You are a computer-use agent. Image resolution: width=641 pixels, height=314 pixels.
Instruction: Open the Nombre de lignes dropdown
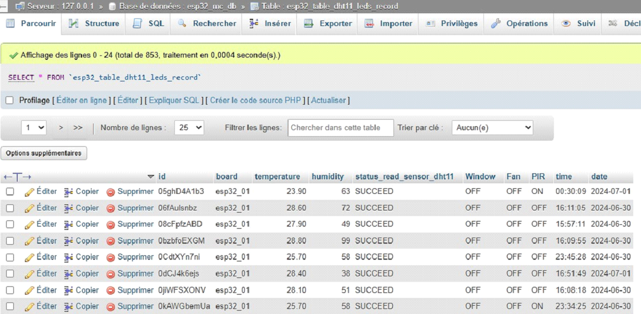189,127
